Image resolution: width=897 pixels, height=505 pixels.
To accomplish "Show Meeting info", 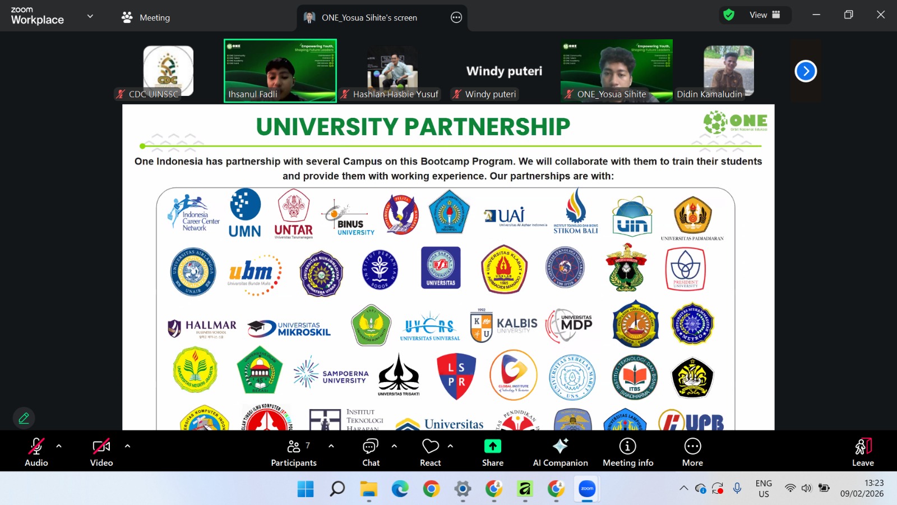I will coord(627,452).
